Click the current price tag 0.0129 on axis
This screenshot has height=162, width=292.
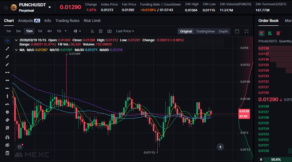click(244, 114)
